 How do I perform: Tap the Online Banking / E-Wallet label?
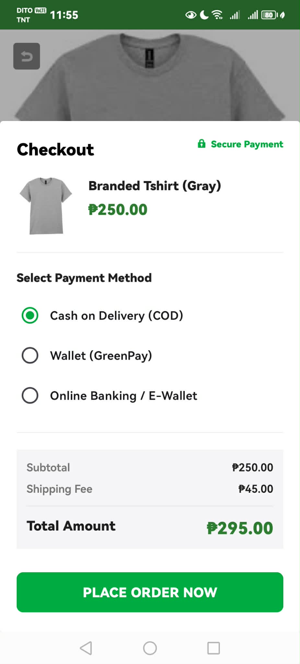123,396
